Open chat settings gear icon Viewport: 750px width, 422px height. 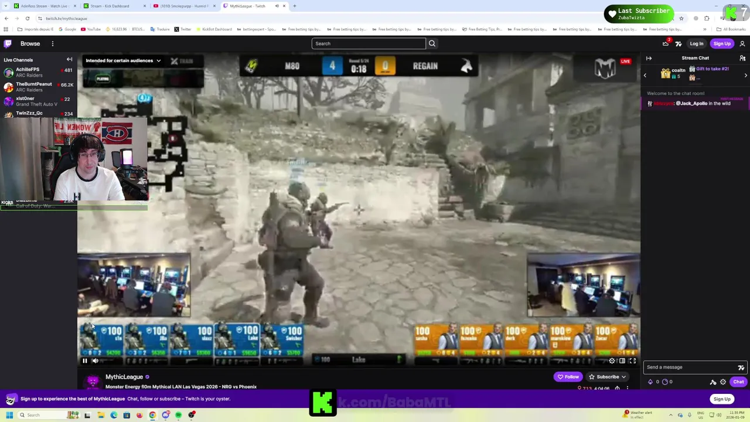tap(723, 382)
